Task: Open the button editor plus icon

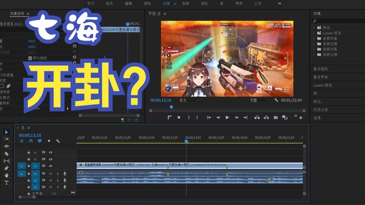Action: (301, 118)
